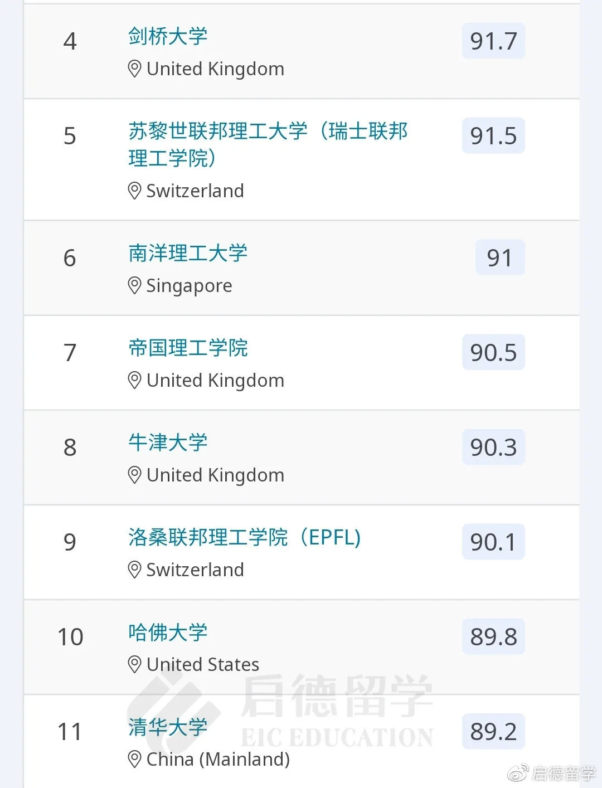Screen dimensions: 602x788
Task: Click the 89.8 score badge
Action: click(x=493, y=636)
